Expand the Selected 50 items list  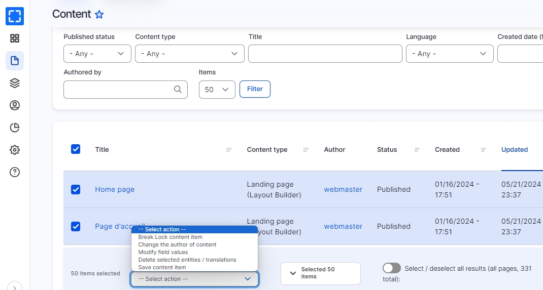pyautogui.click(x=320, y=273)
